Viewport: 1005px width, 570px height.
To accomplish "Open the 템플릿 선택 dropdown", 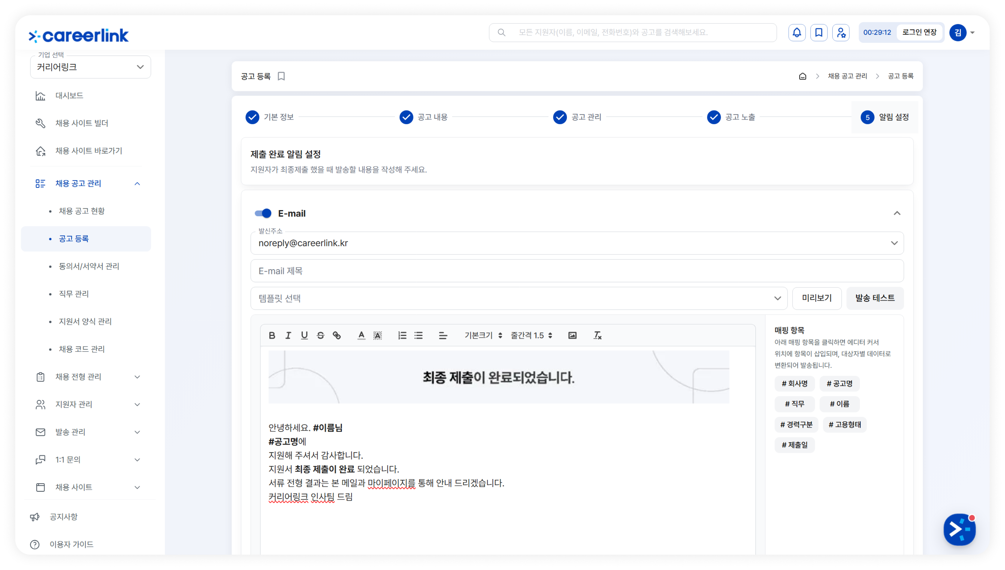I will pyautogui.click(x=519, y=298).
